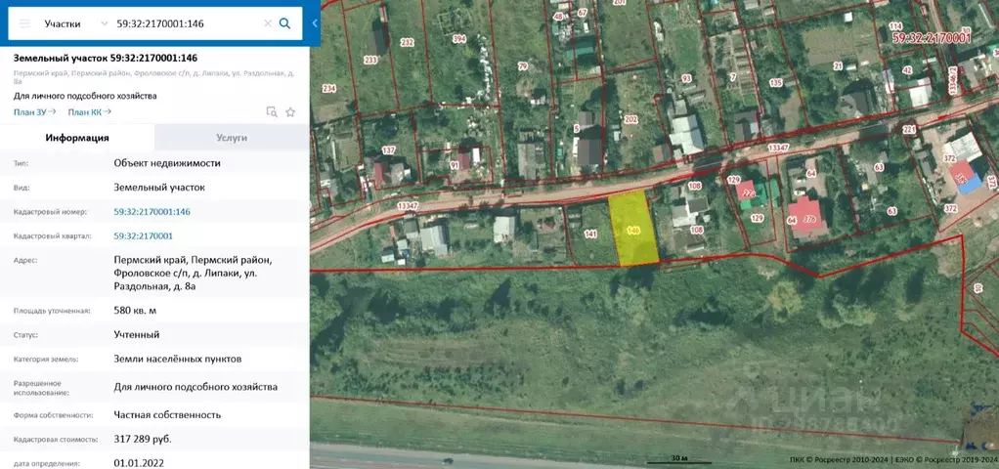Switch to the Услуги tab
Screen dimensions: 999x469
(232, 138)
